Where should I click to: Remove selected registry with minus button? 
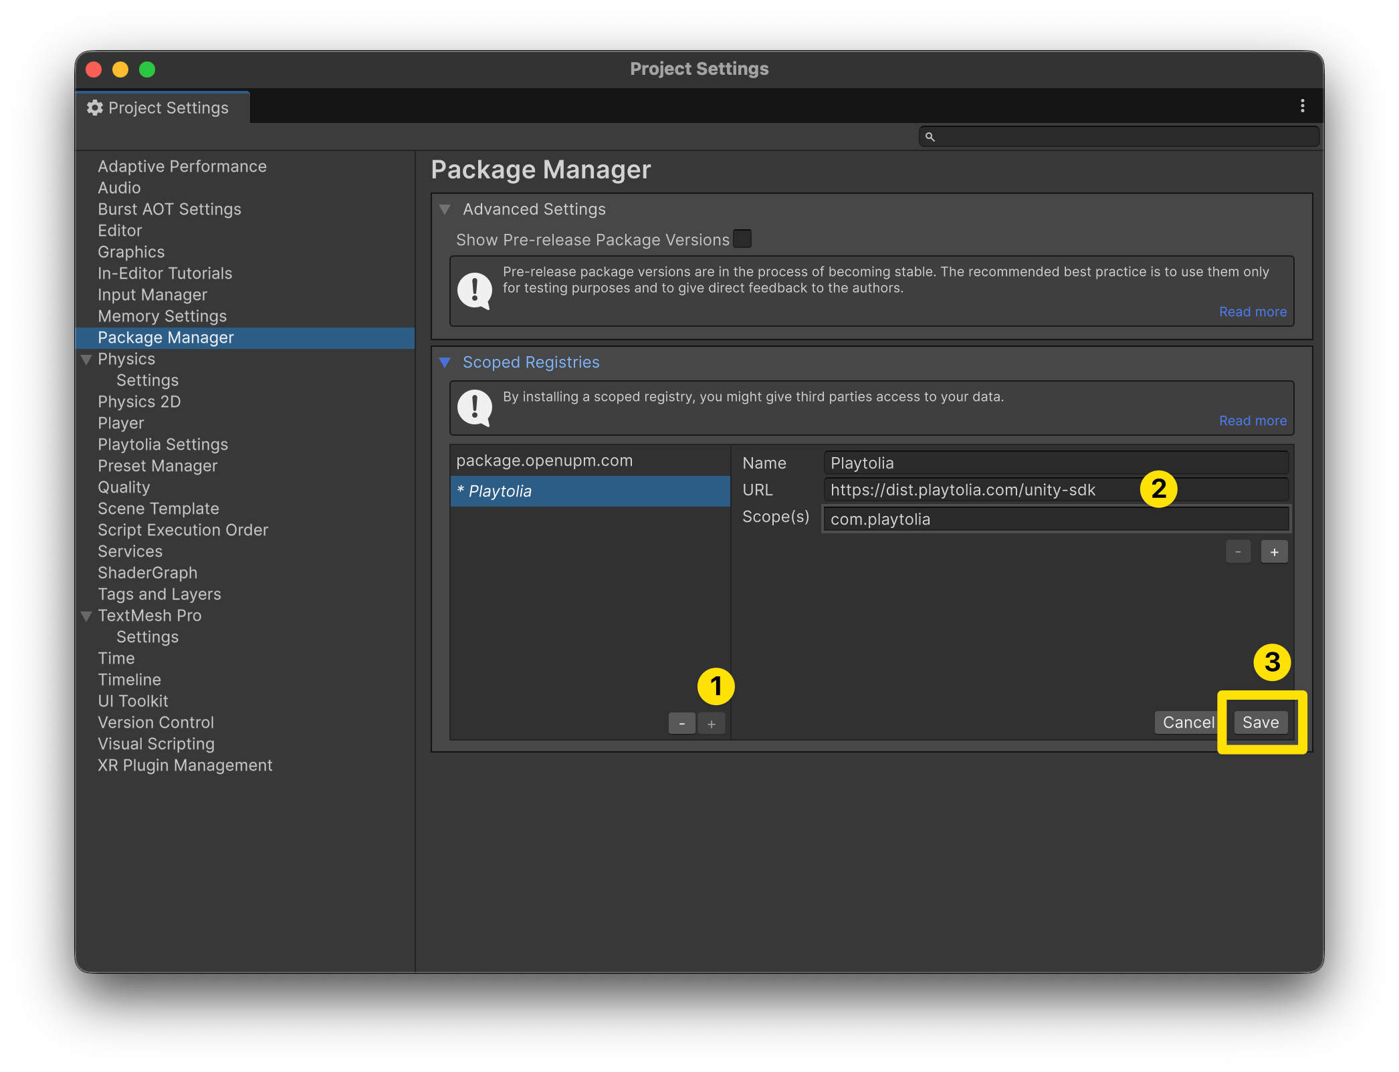682,724
